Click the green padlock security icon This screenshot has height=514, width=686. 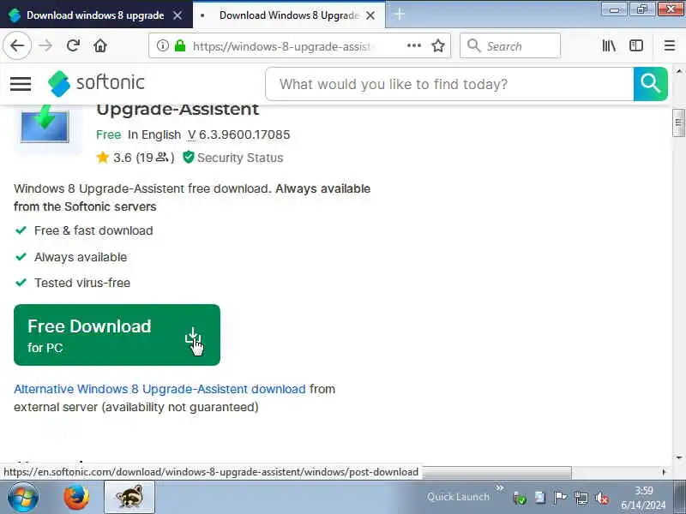pyautogui.click(x=180, y=45)
